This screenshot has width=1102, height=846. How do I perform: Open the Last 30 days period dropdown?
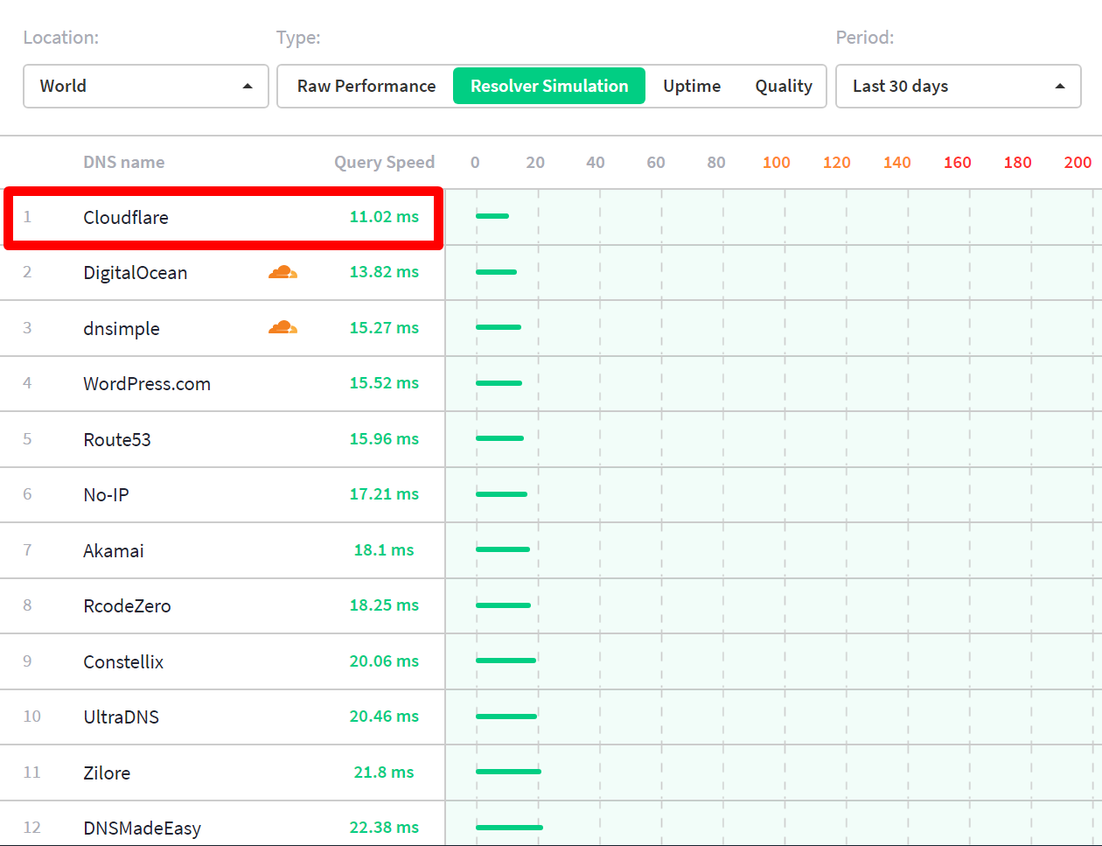pos(959,86)
